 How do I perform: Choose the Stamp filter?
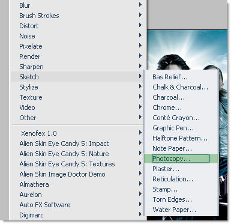pos(181,189)
